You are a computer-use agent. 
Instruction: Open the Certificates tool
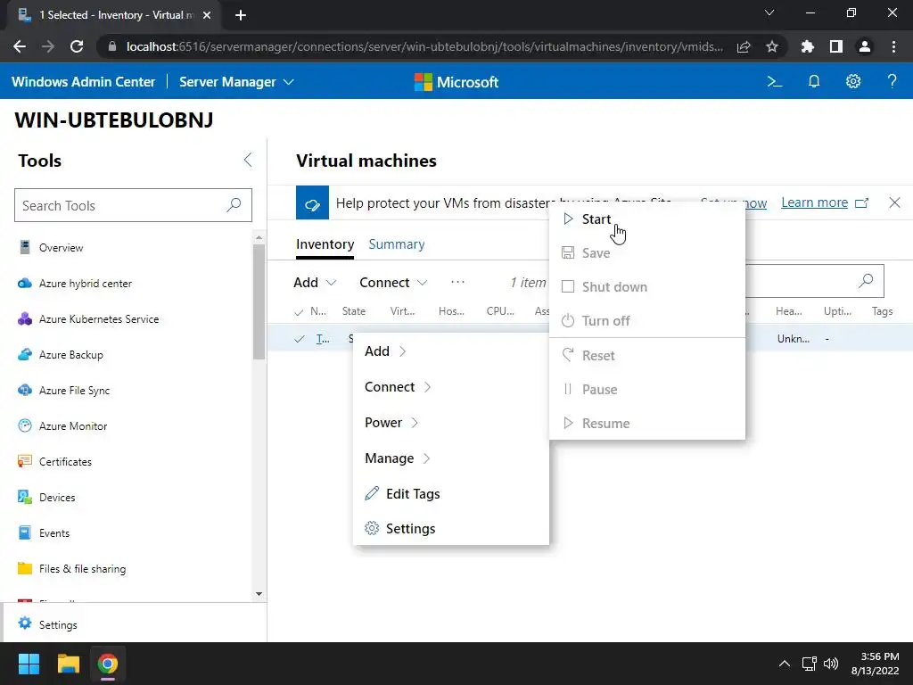(x=65, y=462)
